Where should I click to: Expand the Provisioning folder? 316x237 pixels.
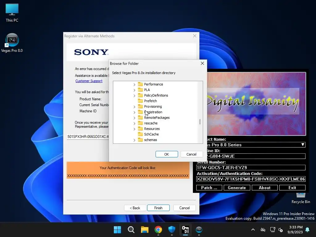point(135,106)
